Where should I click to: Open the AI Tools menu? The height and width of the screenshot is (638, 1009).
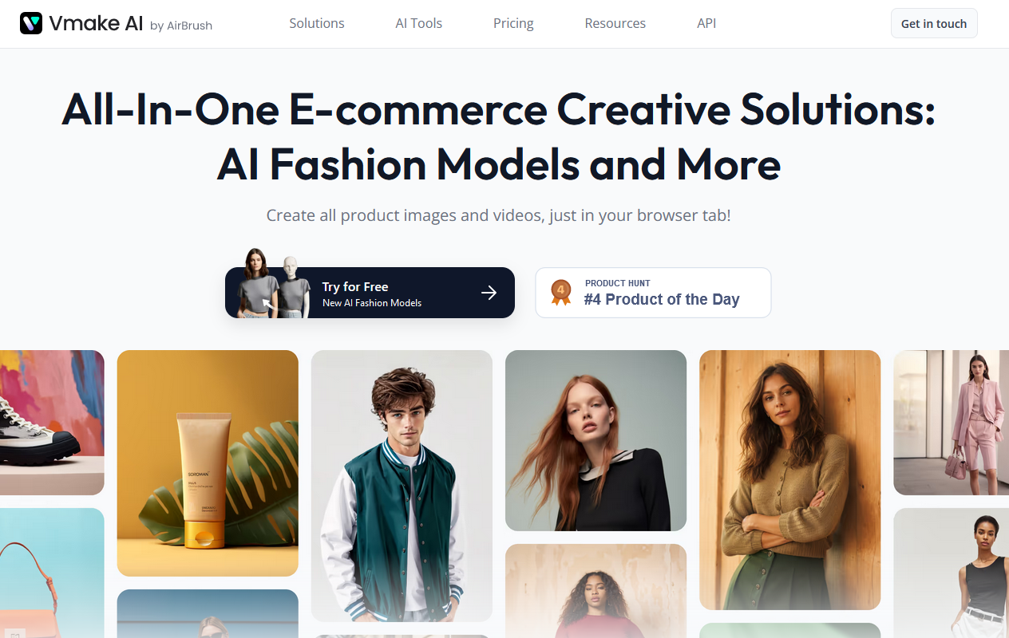[x=419, y=23]
